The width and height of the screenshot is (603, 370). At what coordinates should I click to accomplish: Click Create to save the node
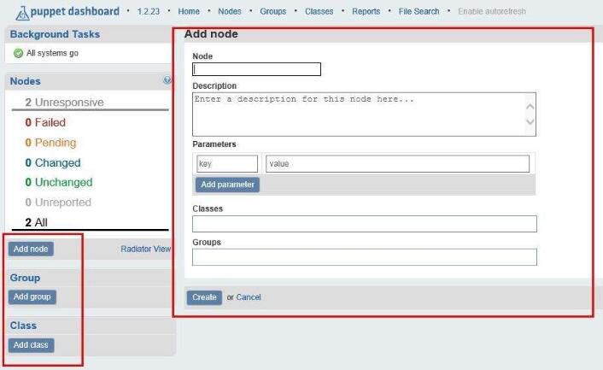(204, 297)
